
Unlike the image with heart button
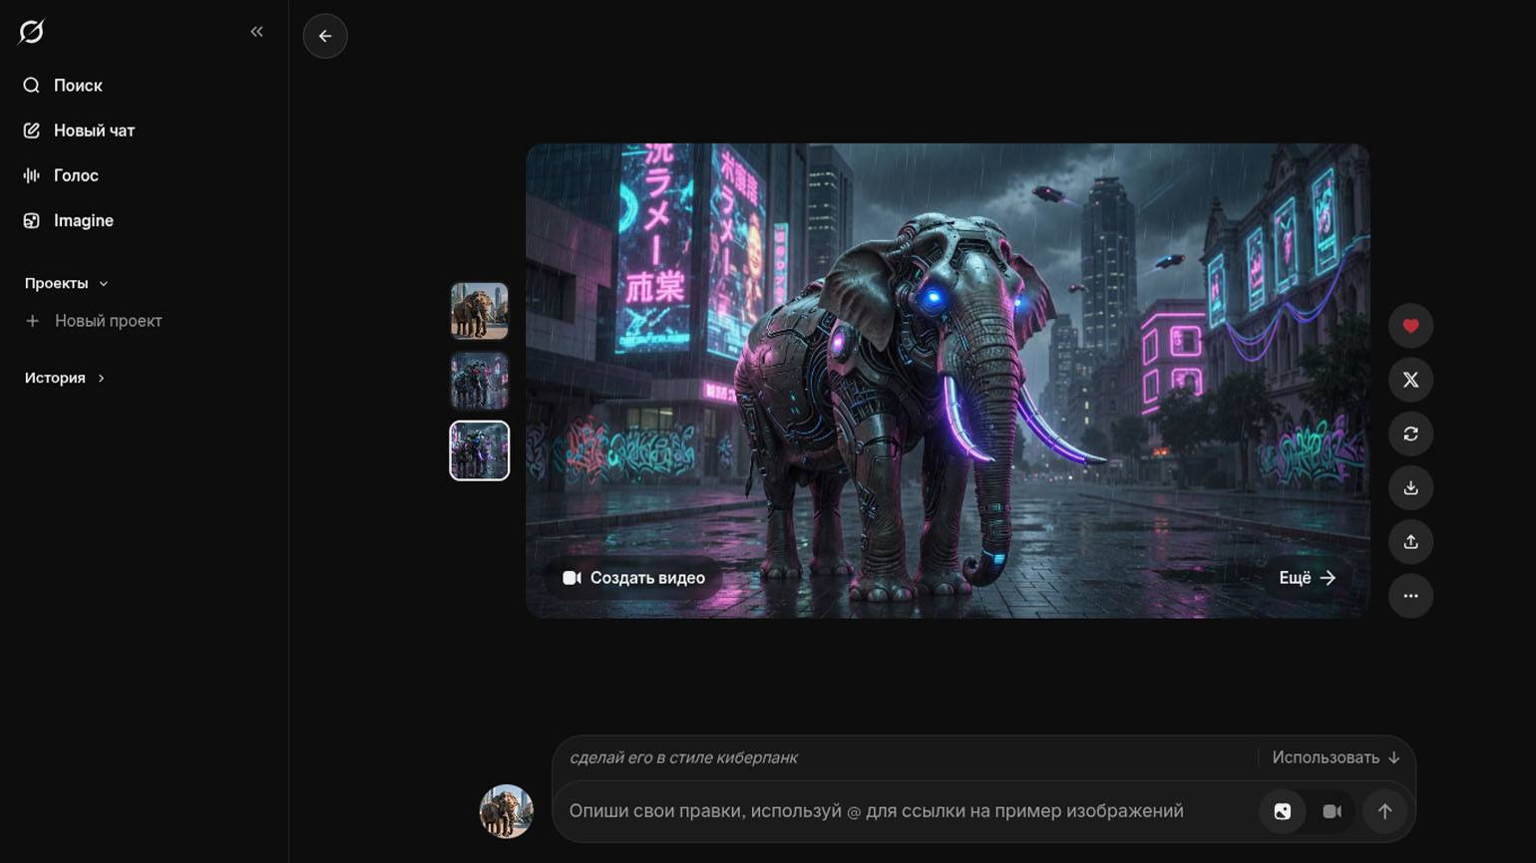point(1410,326)
